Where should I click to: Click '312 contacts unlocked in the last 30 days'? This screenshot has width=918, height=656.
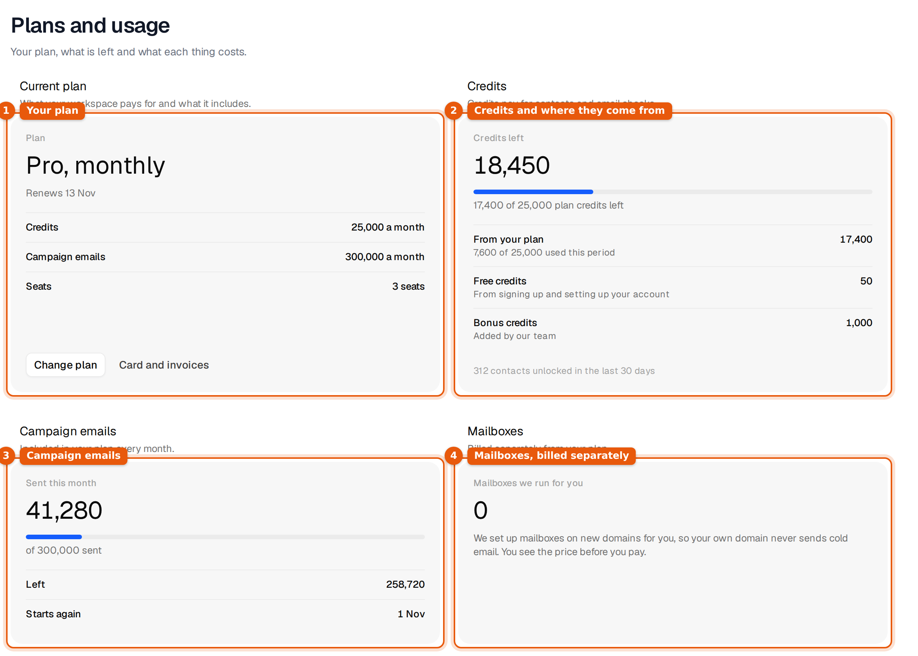564,371
